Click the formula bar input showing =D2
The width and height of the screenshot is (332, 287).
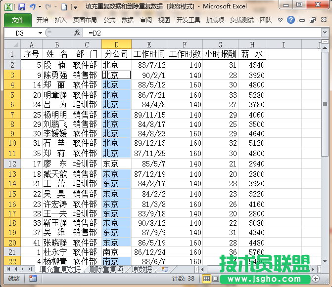[x=198, y=33]
